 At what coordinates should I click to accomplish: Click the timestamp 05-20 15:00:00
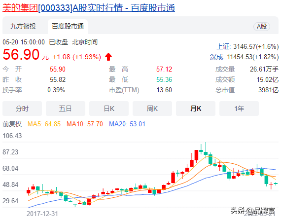pyautogui.click(x=24, y=42)
